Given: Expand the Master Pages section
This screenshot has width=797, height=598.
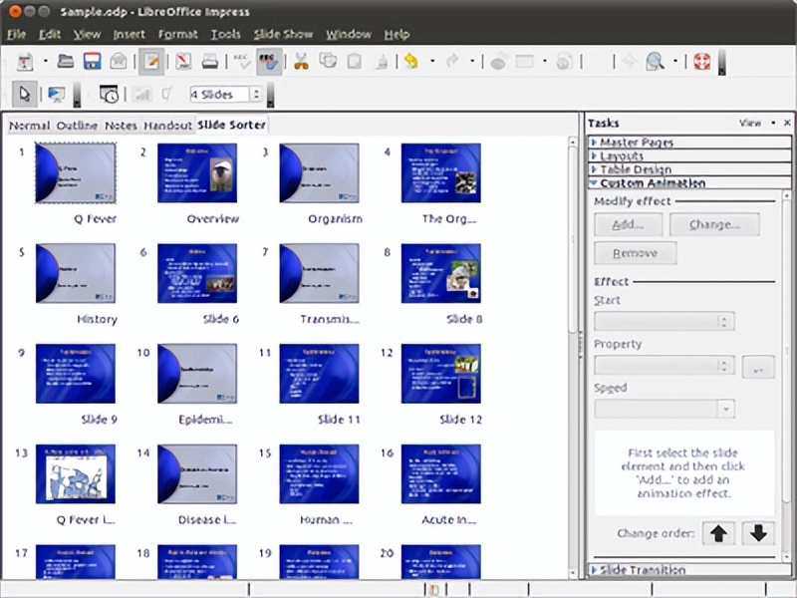Looking at the screenshot, I should pyautogui.click(x=638, y=142).
